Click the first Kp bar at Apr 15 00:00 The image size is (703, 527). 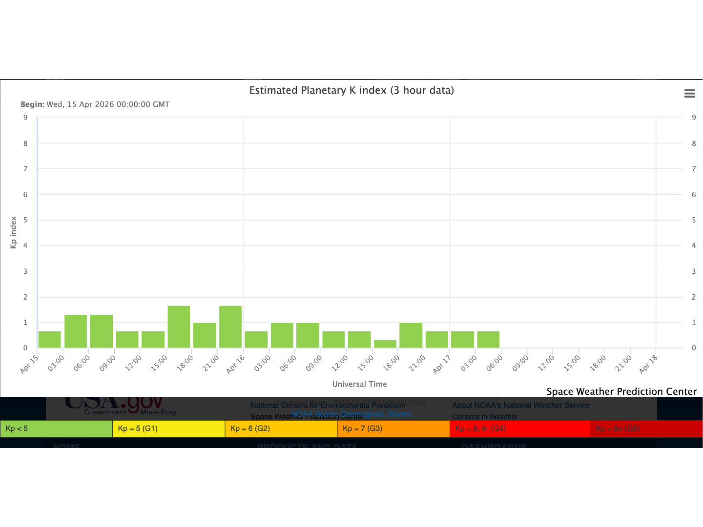point(50,340)
